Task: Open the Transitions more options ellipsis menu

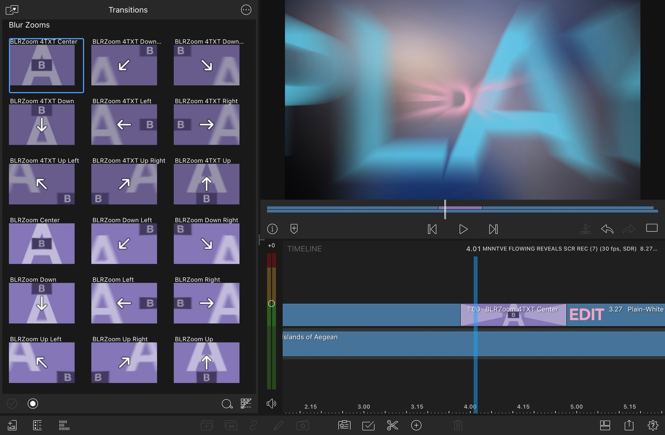Action: coord(246,10)
